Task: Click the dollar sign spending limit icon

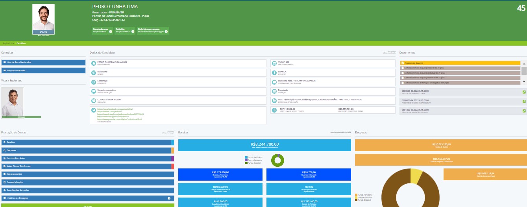Action: tap(274, 110)
